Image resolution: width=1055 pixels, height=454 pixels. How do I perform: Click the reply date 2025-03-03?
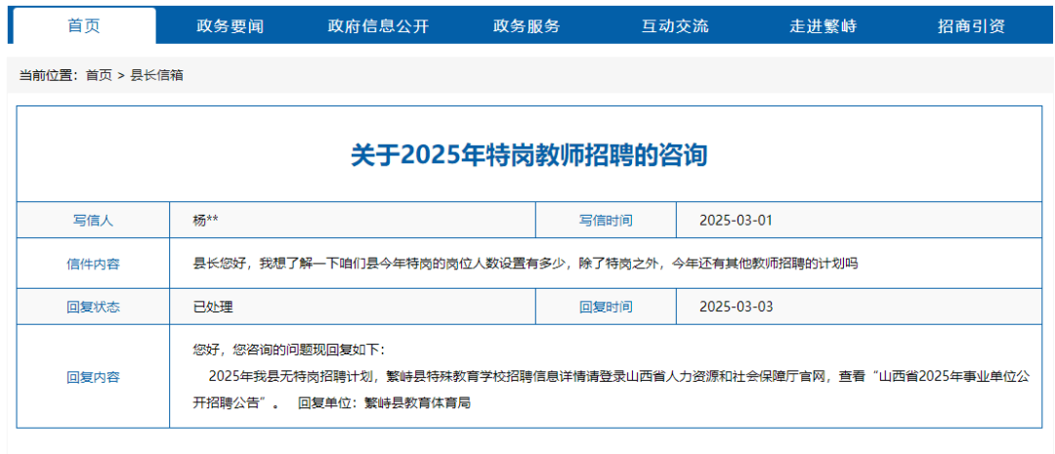tap(736, 307)
